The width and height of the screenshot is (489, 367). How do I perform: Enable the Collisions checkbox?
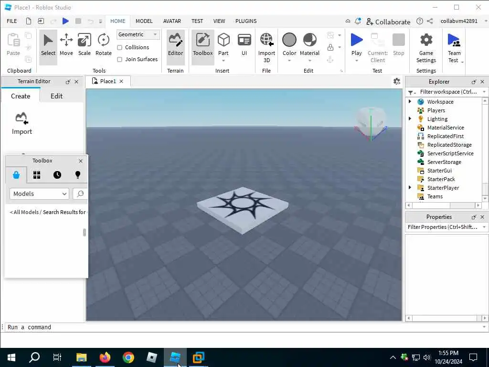coord(119,47)
